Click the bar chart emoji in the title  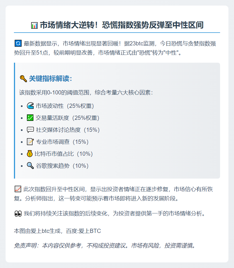(34, 25)
